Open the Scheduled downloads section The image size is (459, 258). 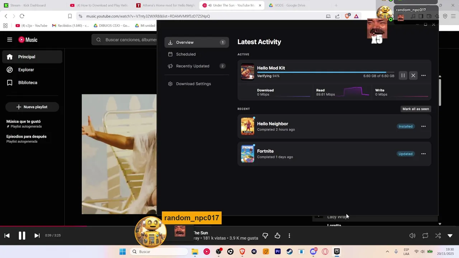197,54
